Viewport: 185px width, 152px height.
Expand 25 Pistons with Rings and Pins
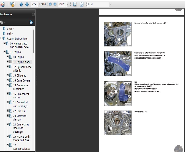pos(7,136)
